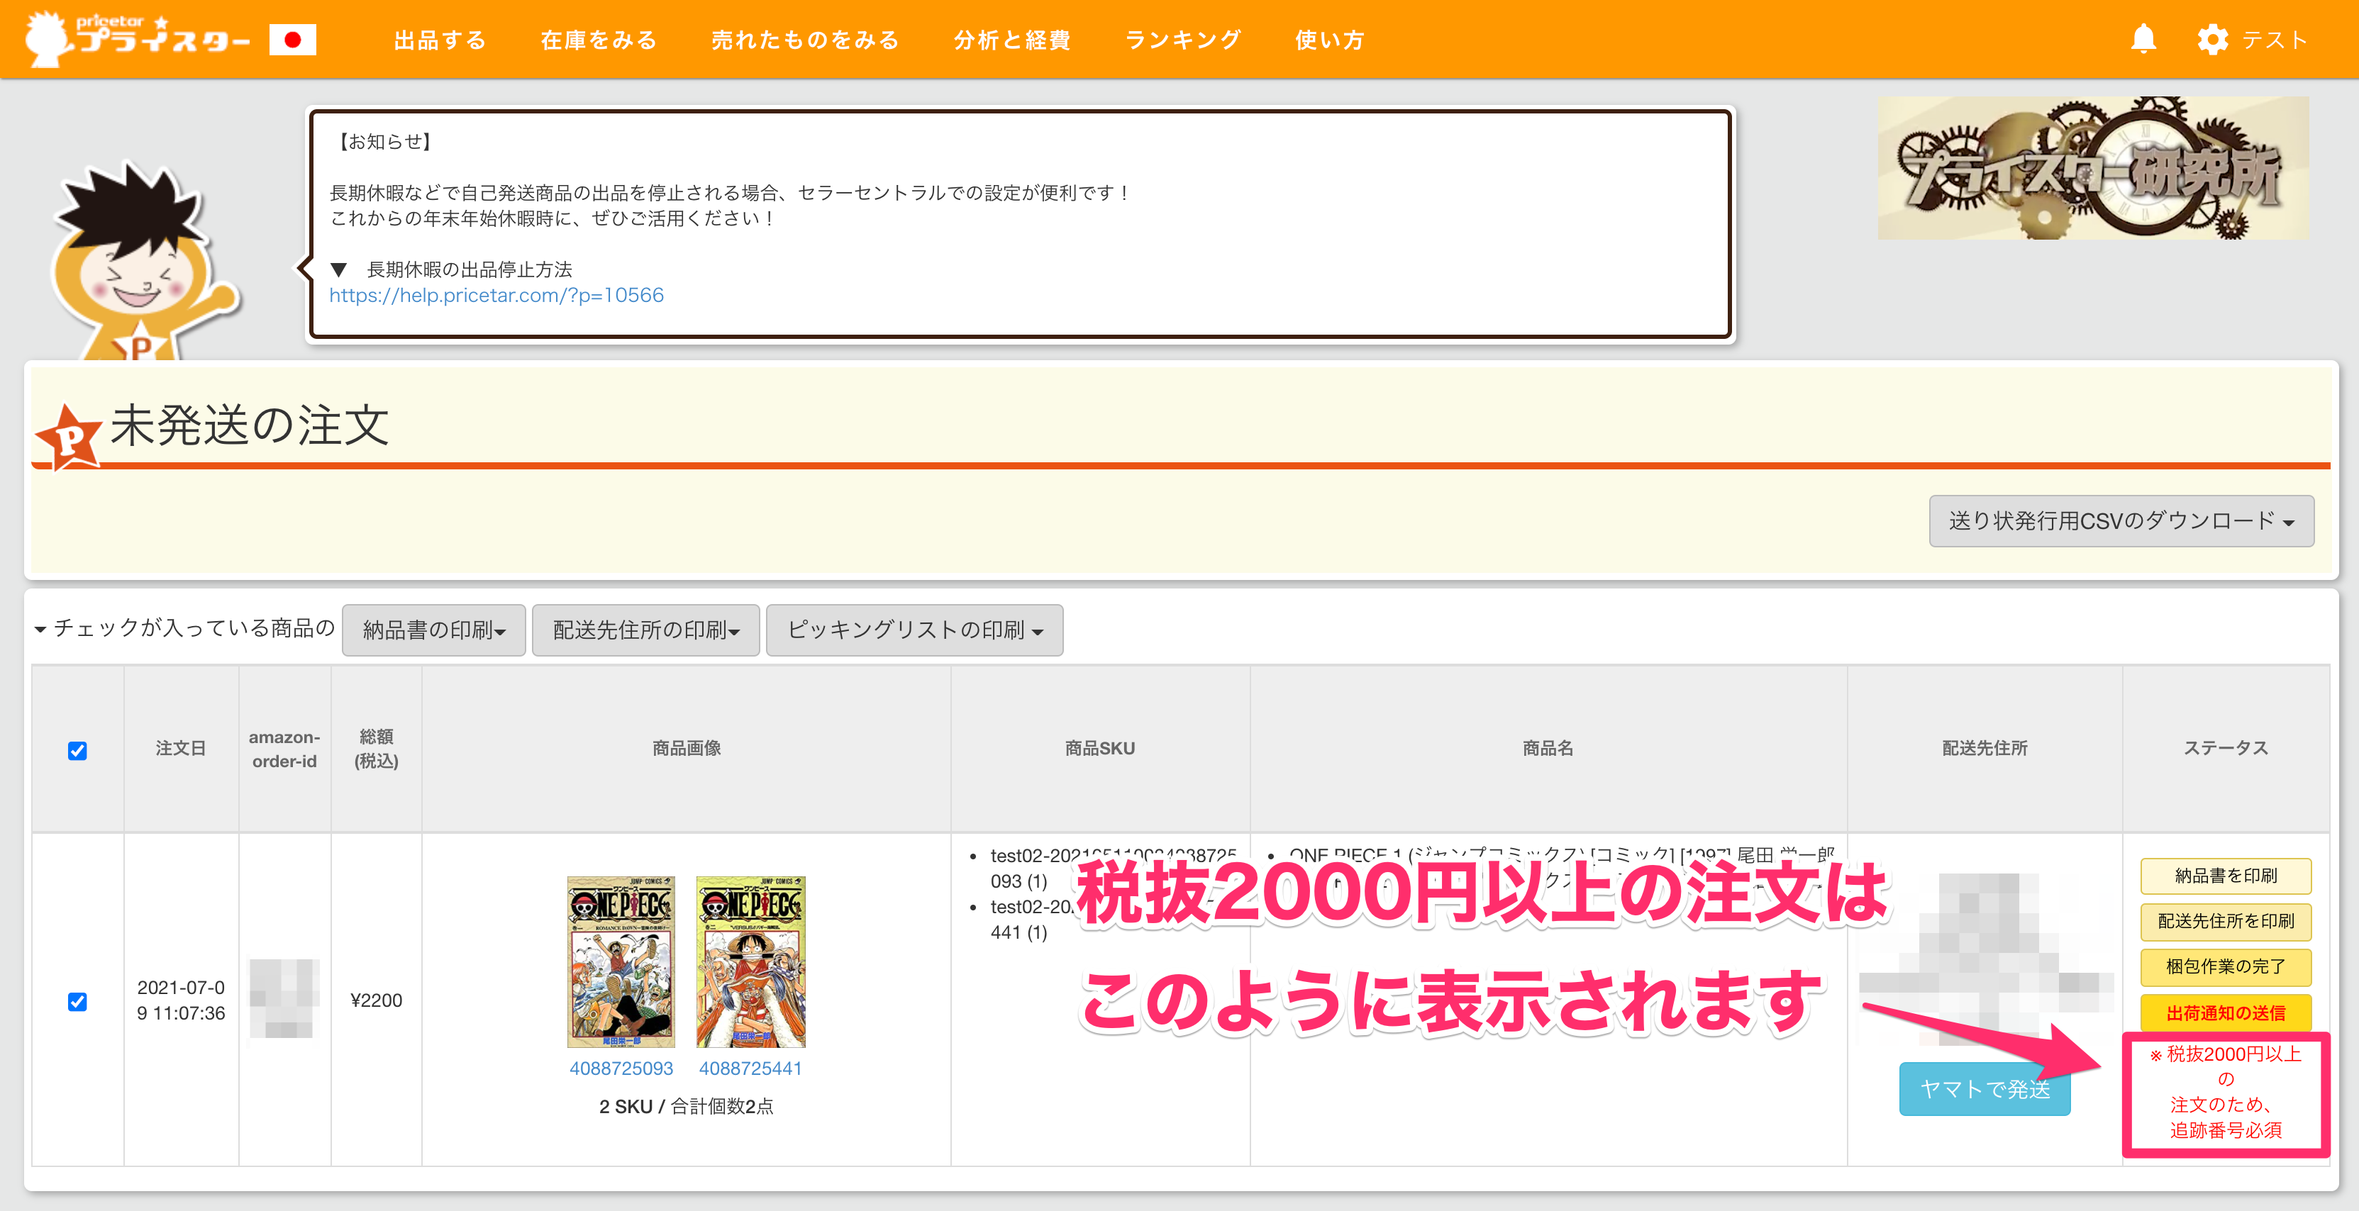This screenshot has width=2359, height=1211.
Task: Expand the ピッキングリストの印刷 dropdown
Action: (915, 630)
